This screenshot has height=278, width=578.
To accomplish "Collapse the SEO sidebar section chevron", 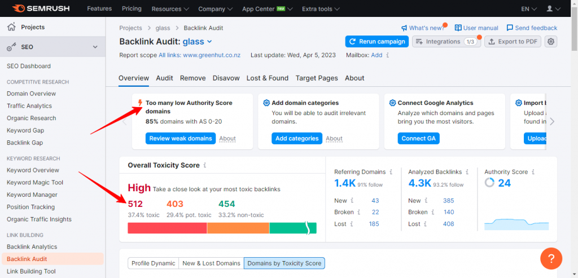I will click(x=95, y=47).
